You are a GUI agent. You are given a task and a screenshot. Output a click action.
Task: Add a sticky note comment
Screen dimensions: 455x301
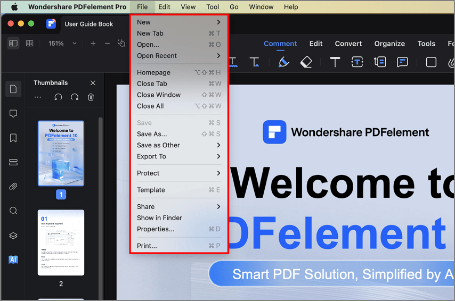pyautogui.click(x=402, y=62)
